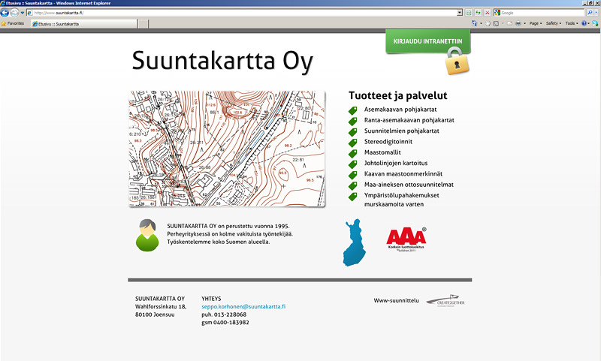Expand the Print options dropdown arrow
The width and height of the screenshot is (601, 361).
(x=524, y=23)
